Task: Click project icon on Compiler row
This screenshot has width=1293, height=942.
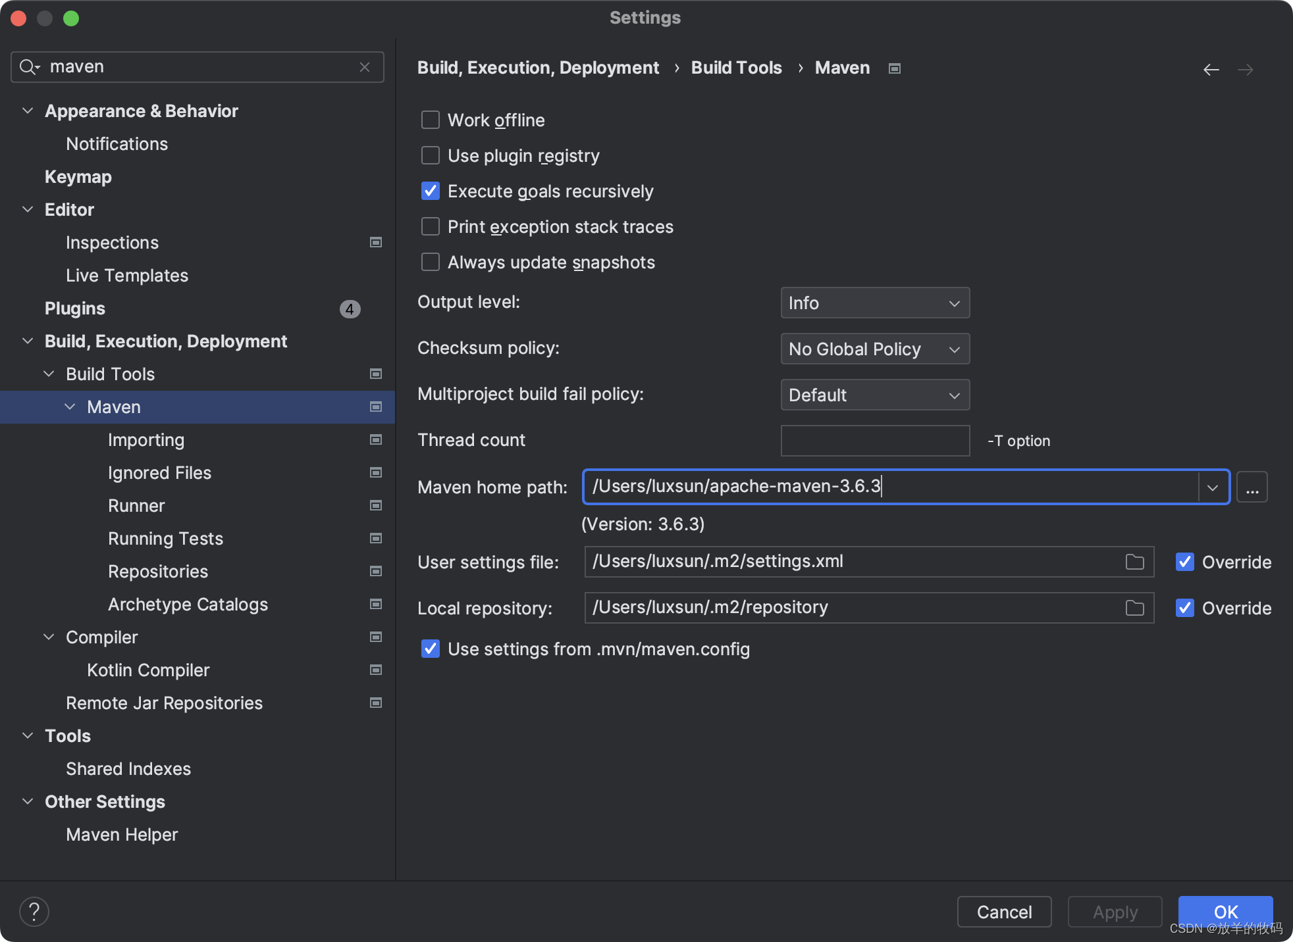Action: coord(376,637)
